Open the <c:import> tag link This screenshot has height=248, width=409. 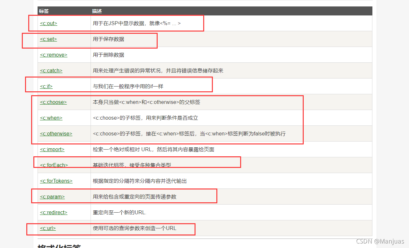[x=52, y=150]
